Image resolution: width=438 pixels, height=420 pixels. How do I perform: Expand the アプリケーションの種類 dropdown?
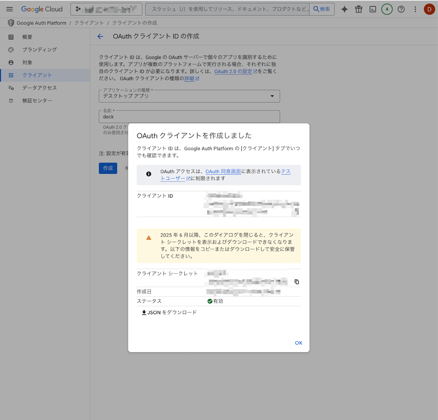tap(189, 96)
